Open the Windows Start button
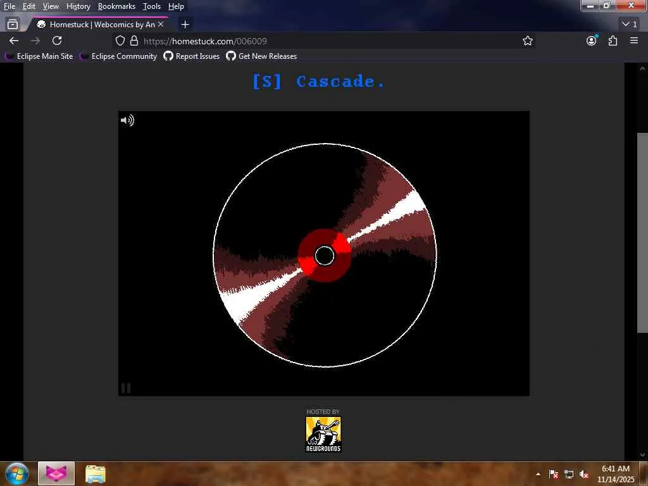Viewport: 648px width, 486px height. click(16, 473)
